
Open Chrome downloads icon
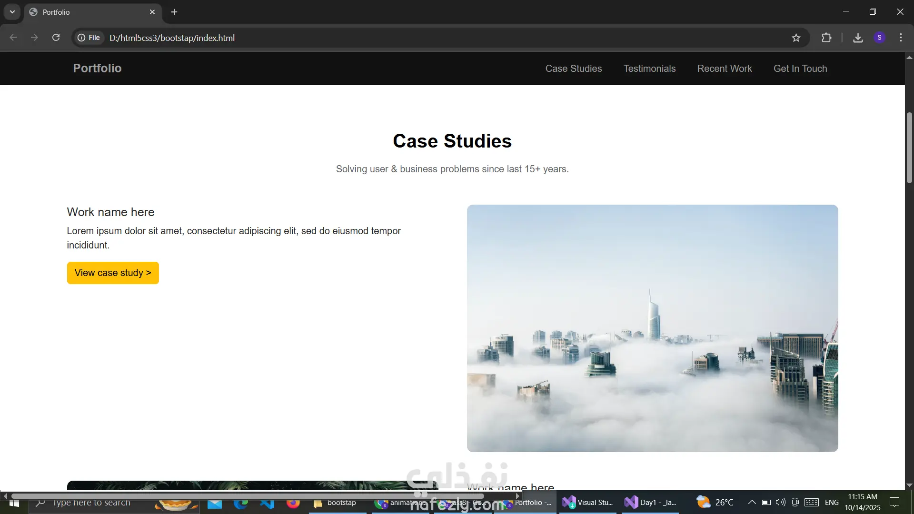858,38
